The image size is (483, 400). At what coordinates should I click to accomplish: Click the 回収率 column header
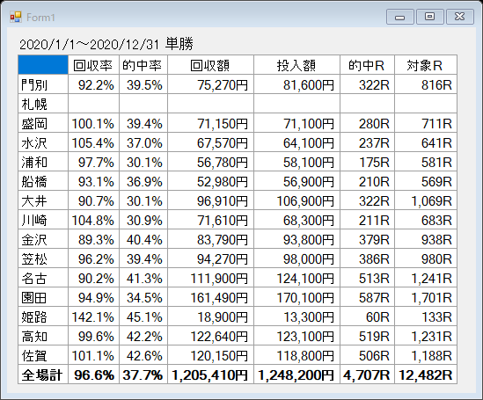tap(93, 65)
